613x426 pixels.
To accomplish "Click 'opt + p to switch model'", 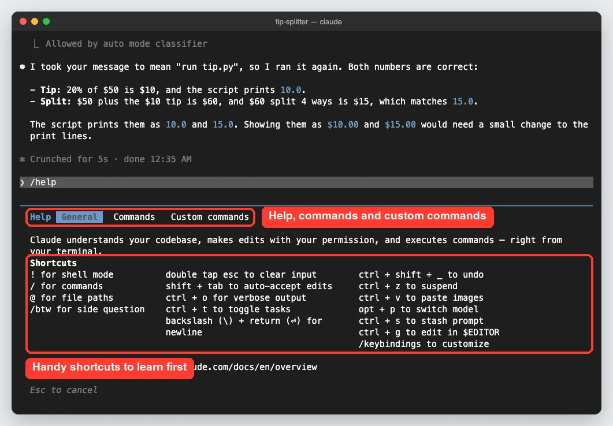I will click(419, 309).
